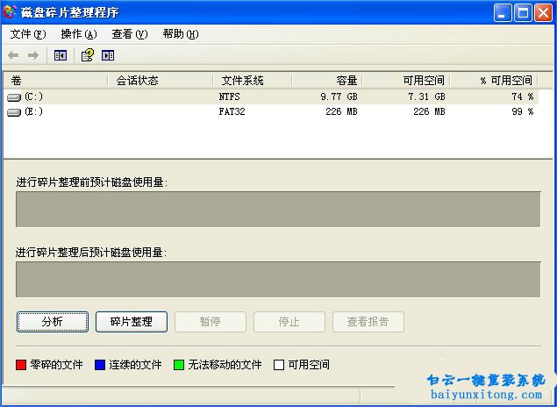This screenshot has width=557, height=407.
Task: Click the 分析 (Analyze) button
Action: pos(53,322)
